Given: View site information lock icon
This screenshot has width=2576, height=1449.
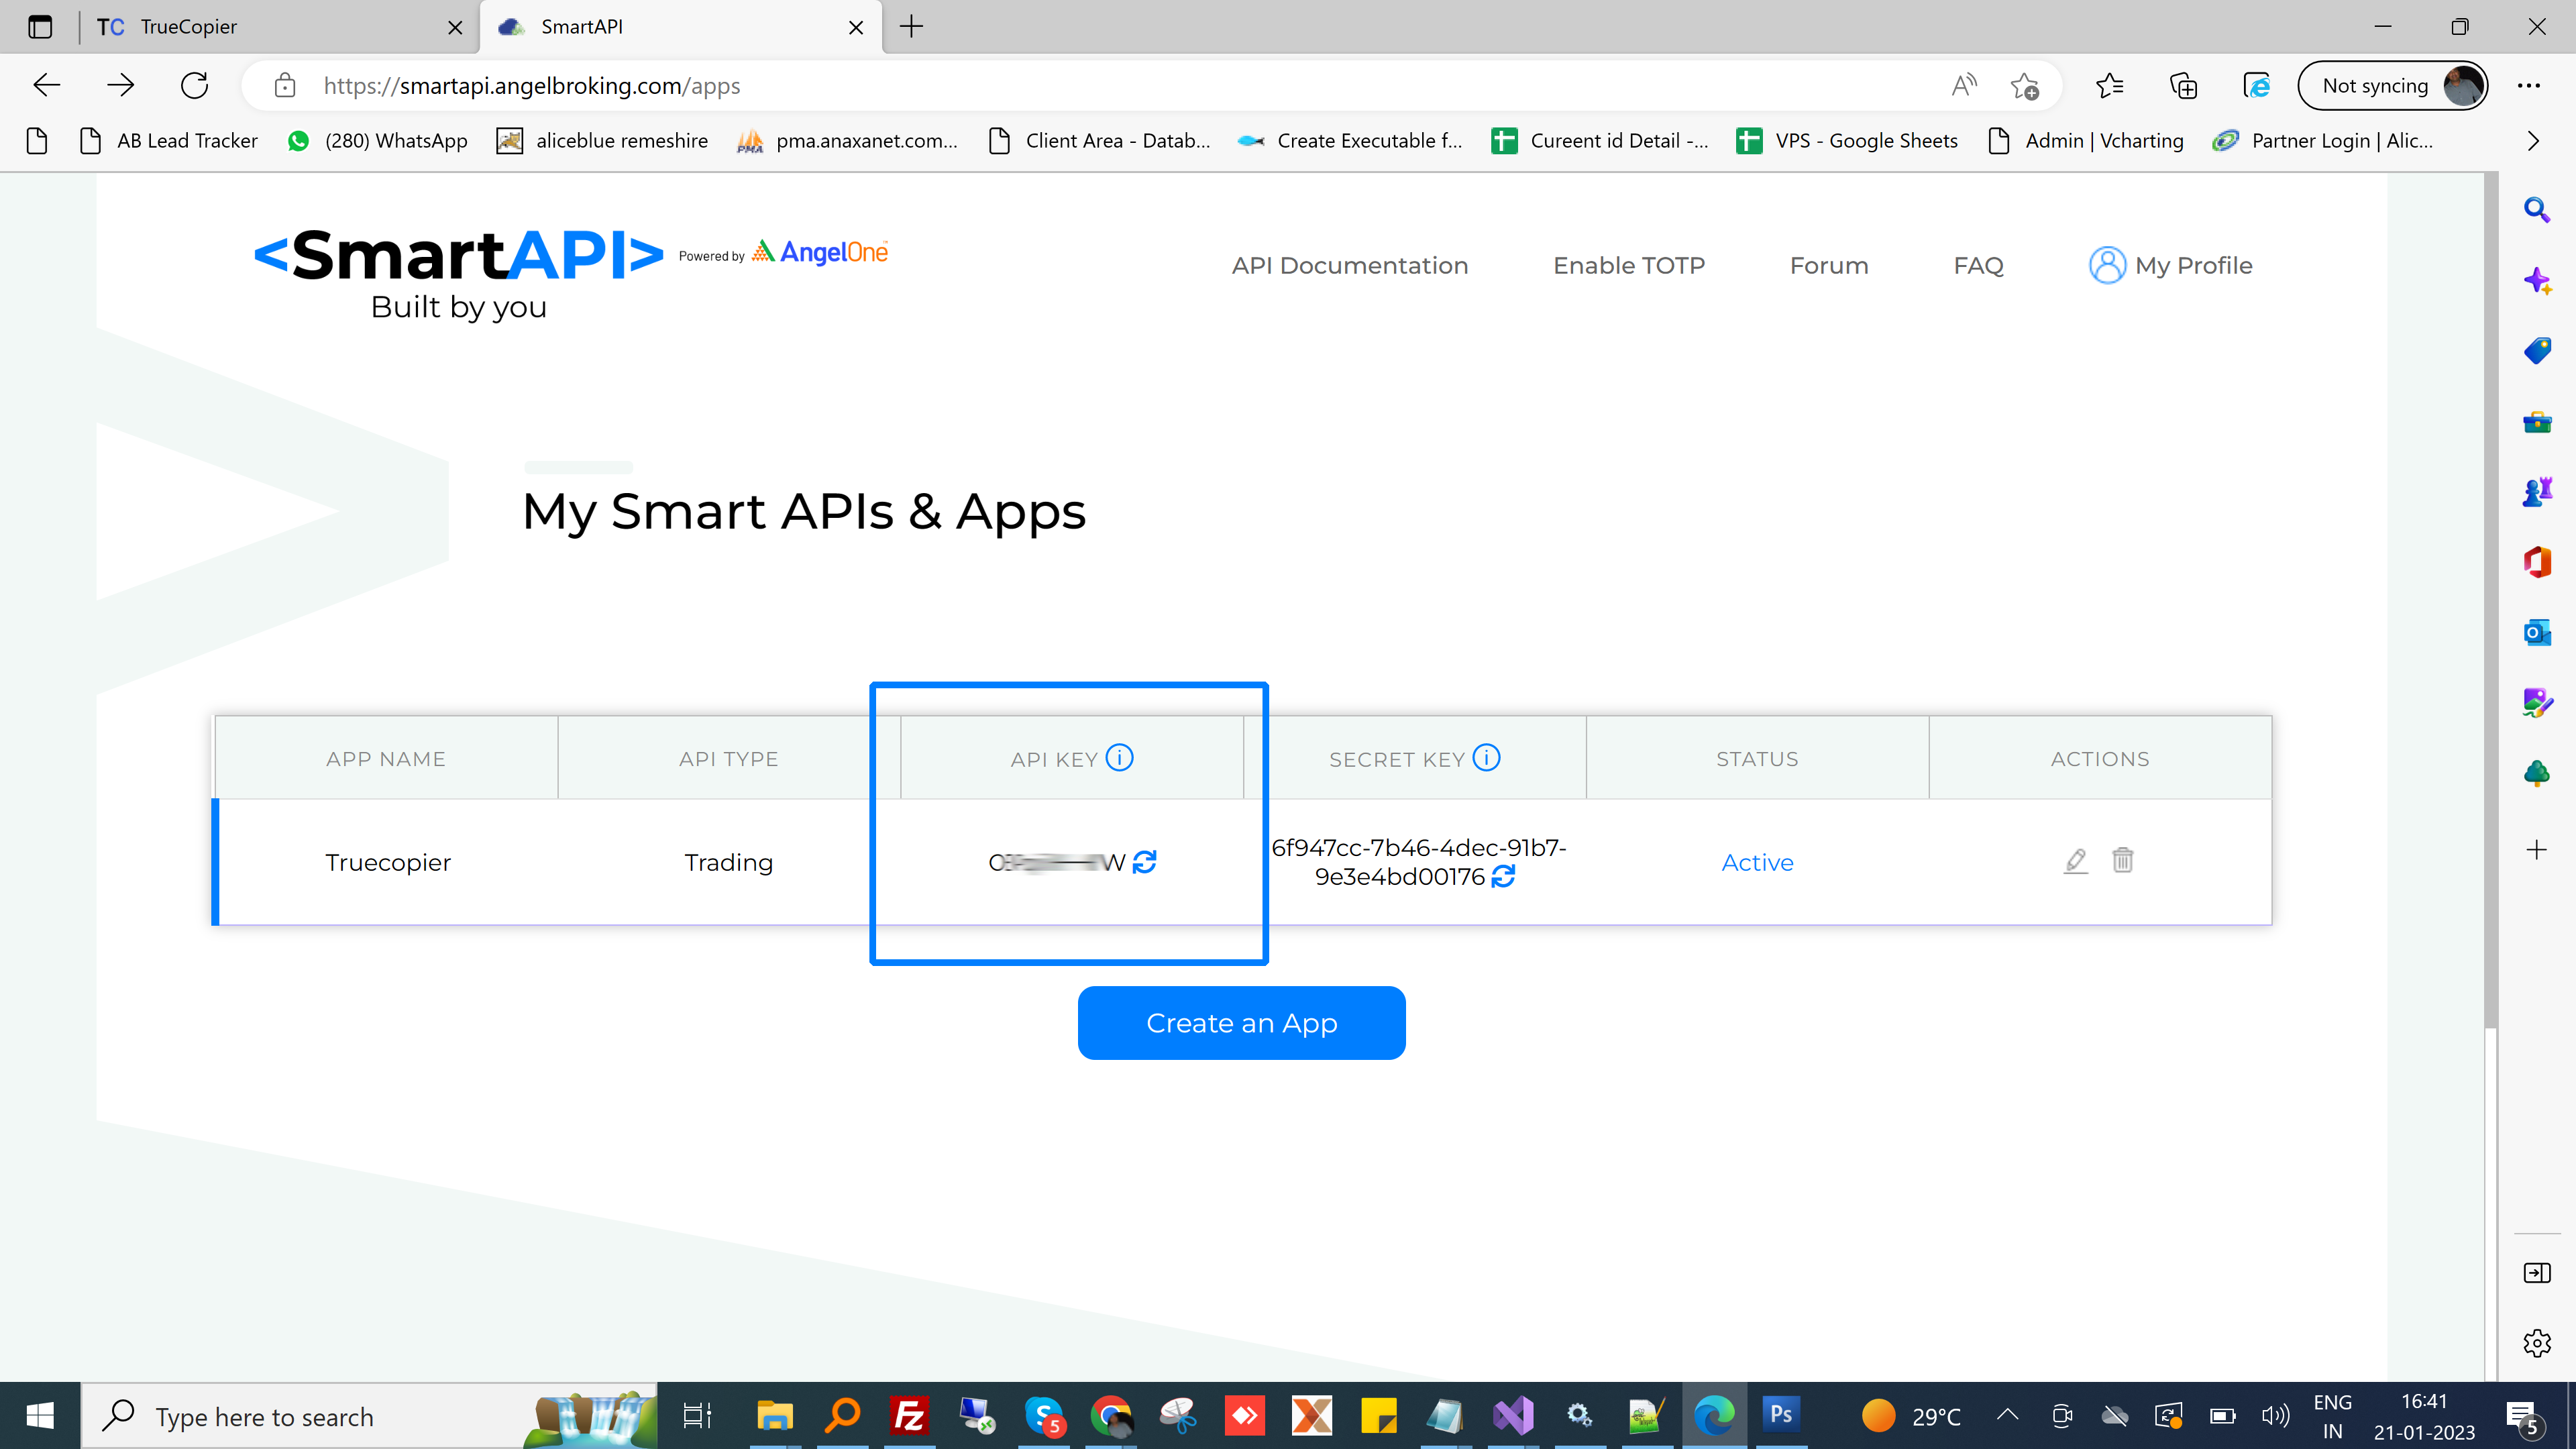Looking at the screenshot, I should point(285,86).
